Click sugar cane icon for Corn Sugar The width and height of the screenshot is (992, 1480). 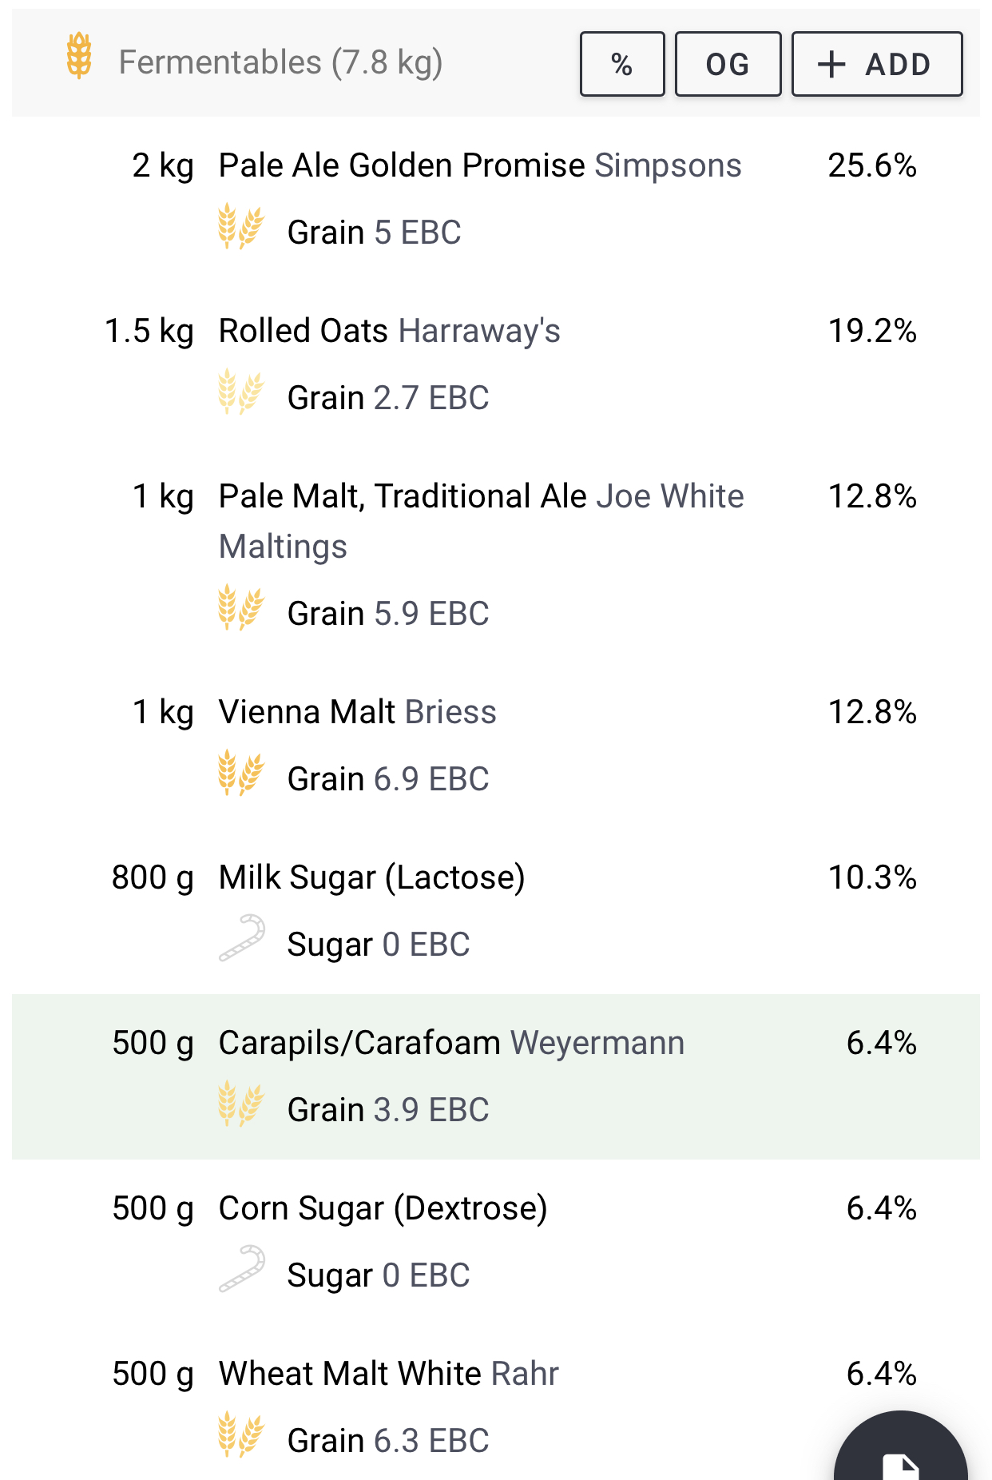[241, 1269]
